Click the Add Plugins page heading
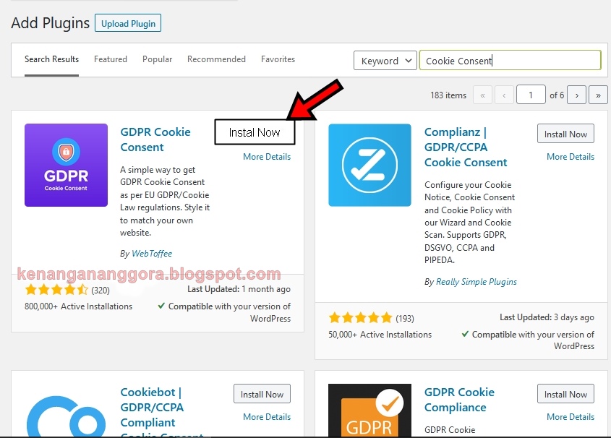This screenshot has width=611, height=438. tap(51, 23)
